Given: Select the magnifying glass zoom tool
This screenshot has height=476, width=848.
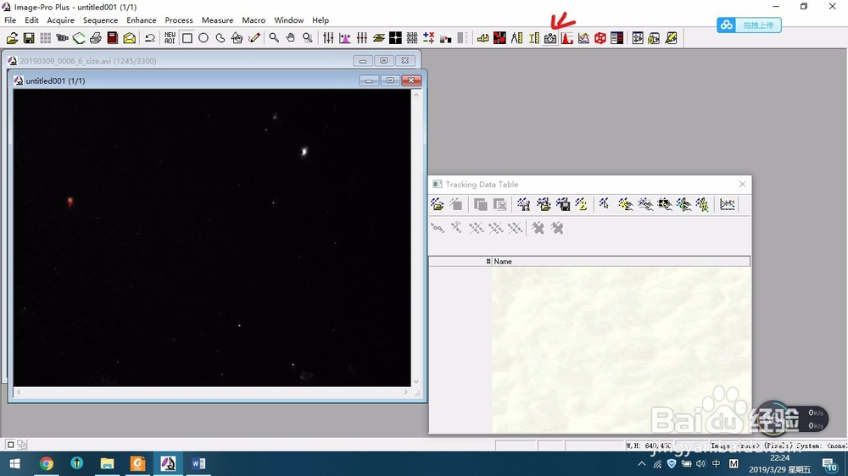Looking at the screenshot, I should [x=274, y=38].
